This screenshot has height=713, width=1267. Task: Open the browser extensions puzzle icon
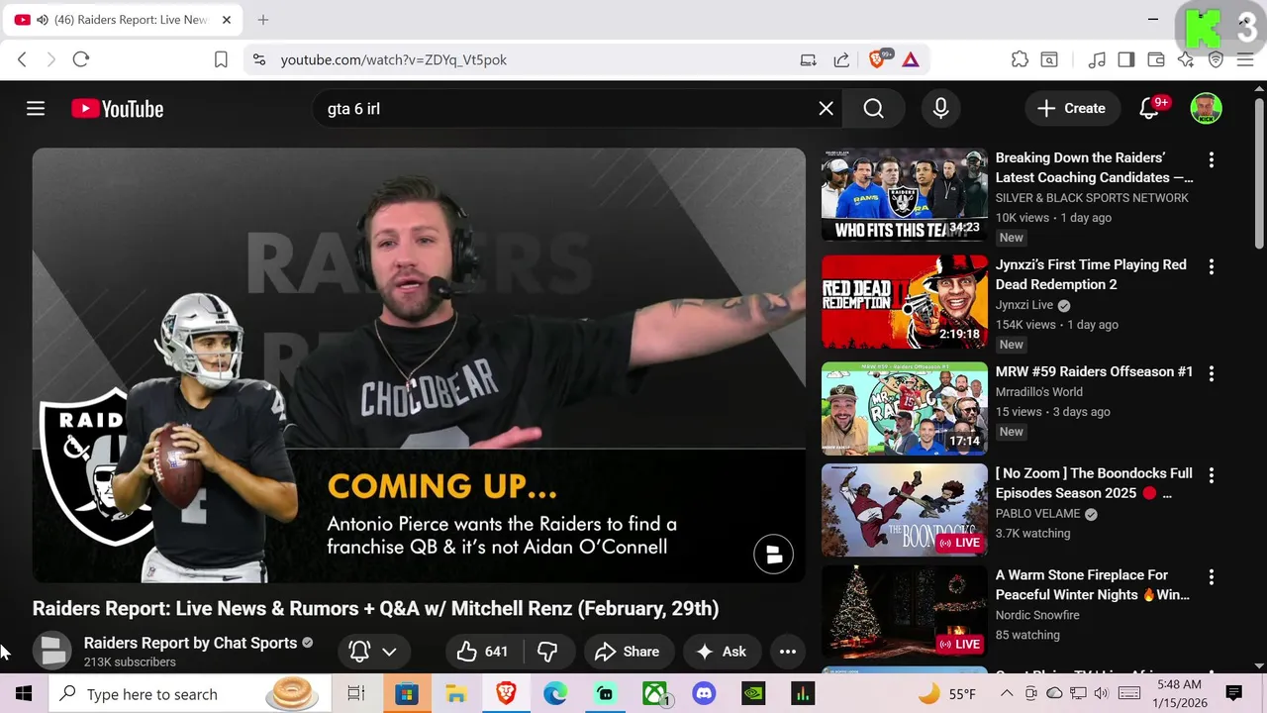(x=1020, y=59)
